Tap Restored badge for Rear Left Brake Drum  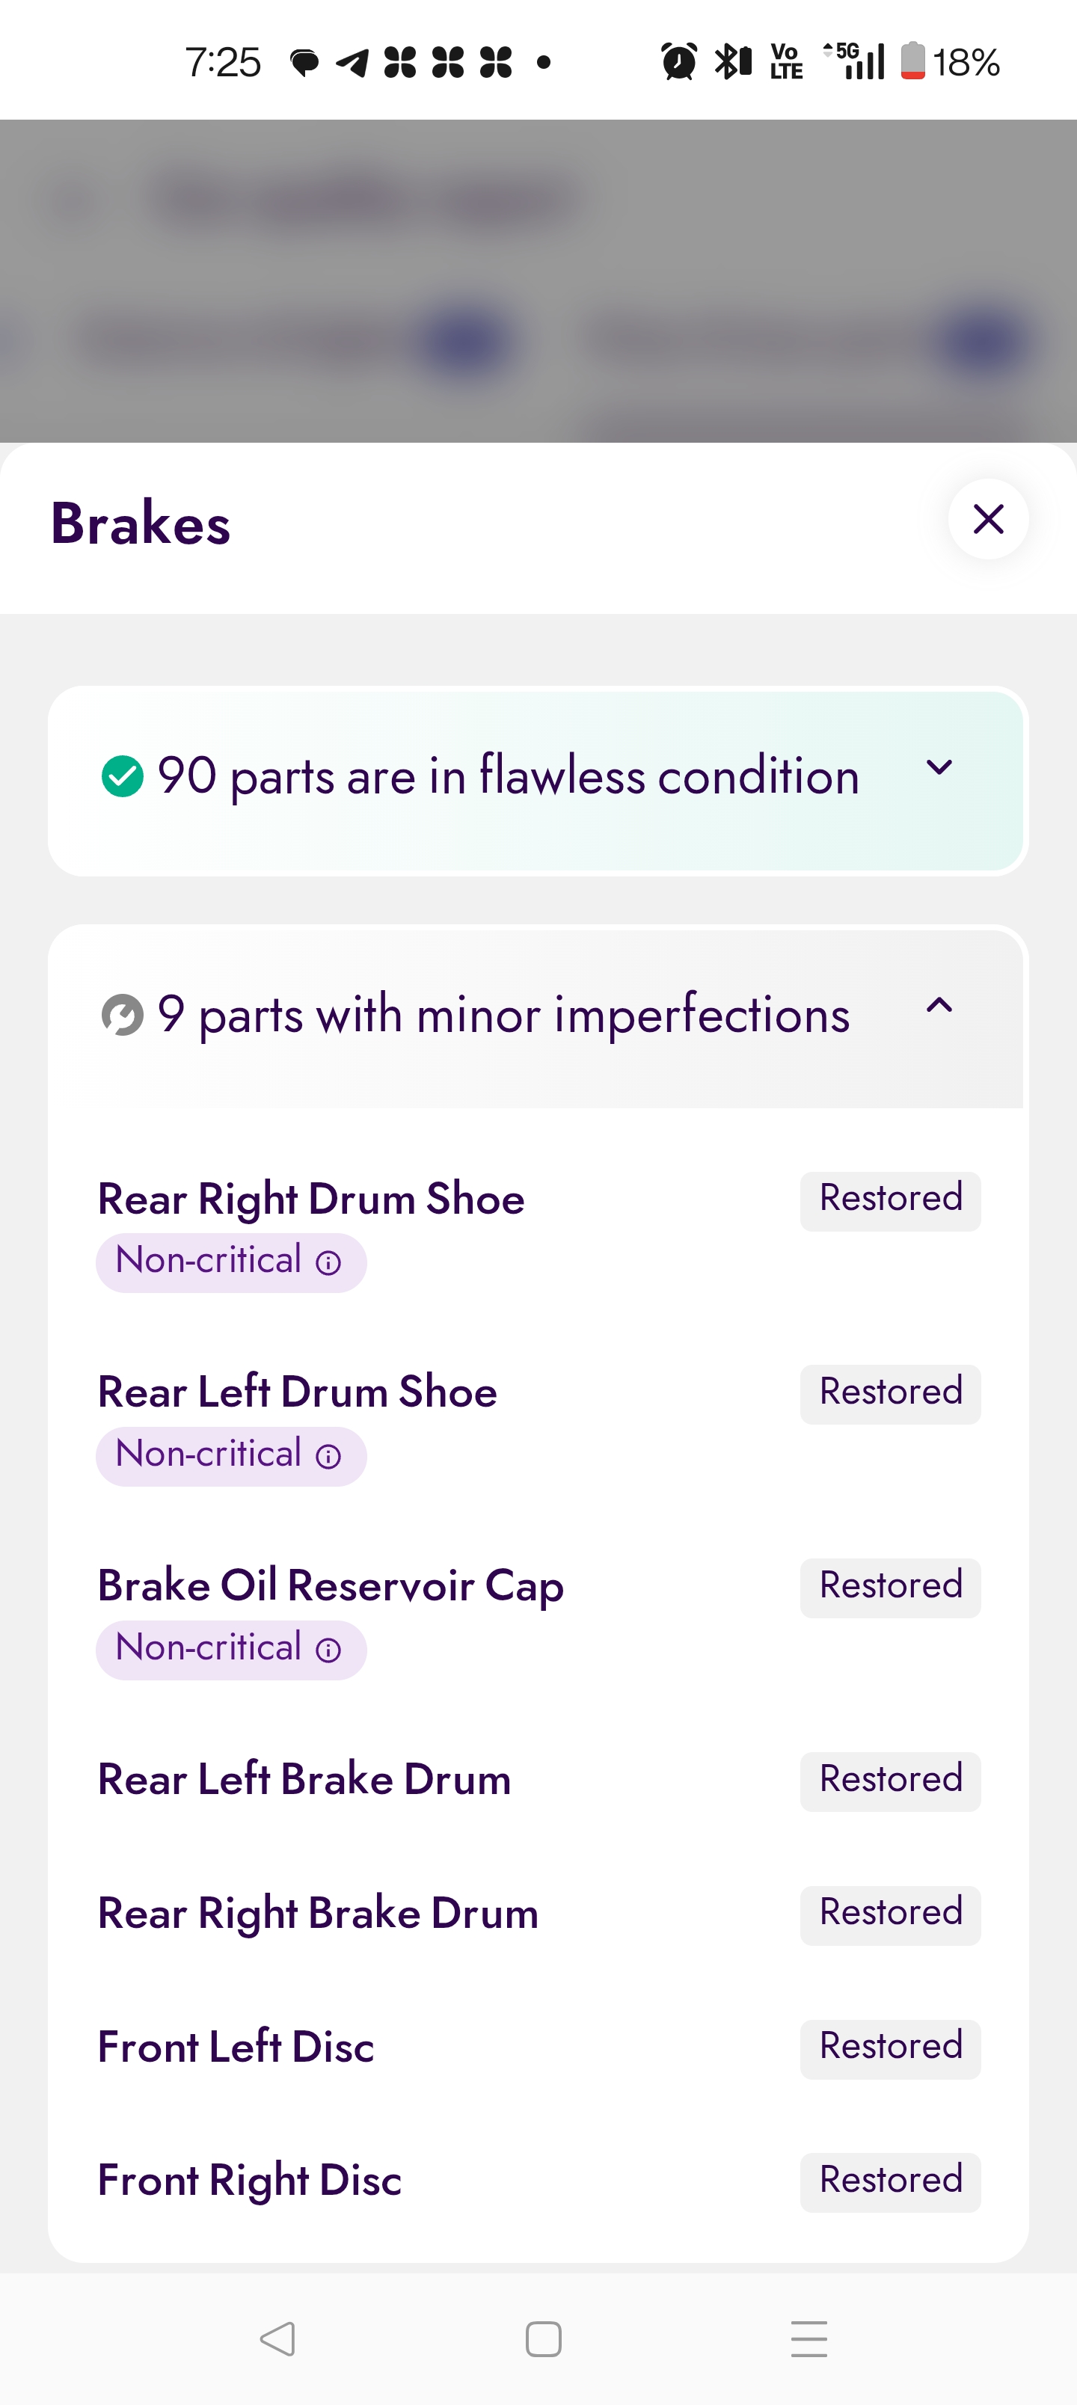tap(889, 1781)
